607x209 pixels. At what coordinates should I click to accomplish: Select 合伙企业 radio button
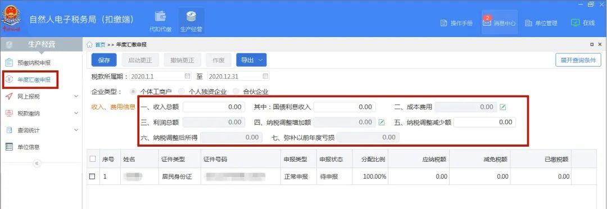coord(235,92)
